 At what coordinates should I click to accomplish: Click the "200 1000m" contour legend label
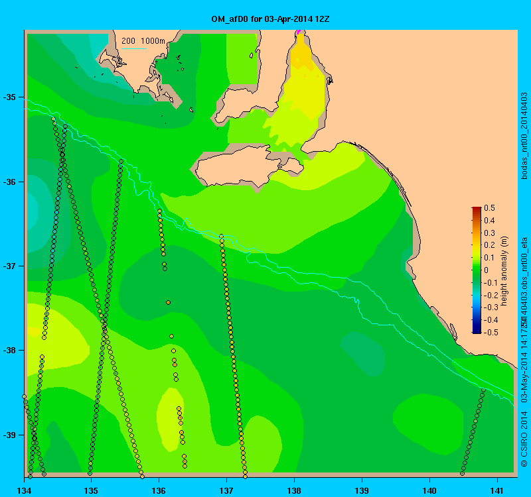click(143, 41)
